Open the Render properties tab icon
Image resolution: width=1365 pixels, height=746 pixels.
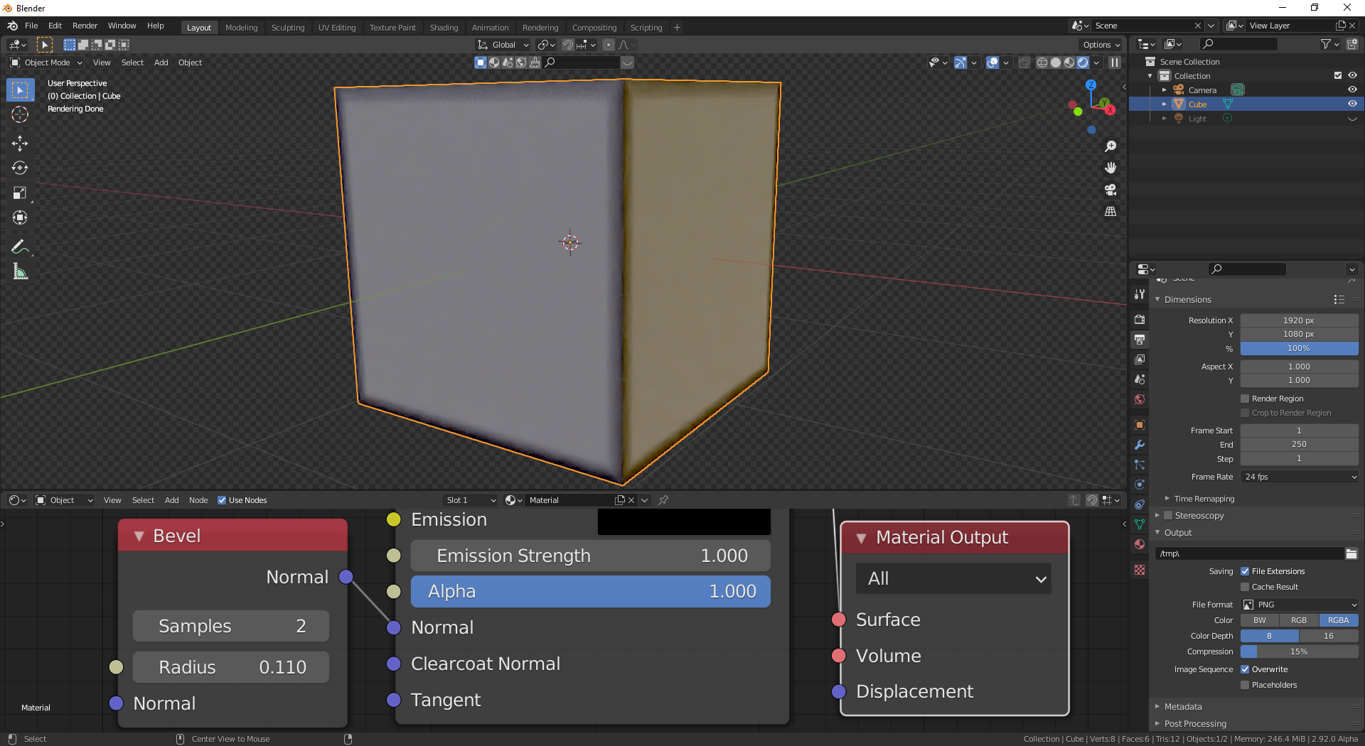(1140, 320)
